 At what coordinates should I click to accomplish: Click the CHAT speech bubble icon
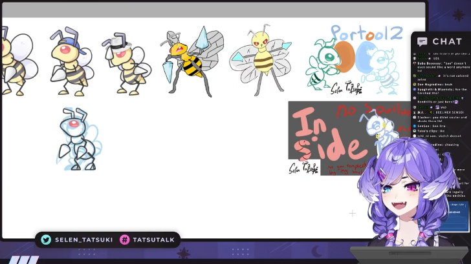tap(422, 41)
